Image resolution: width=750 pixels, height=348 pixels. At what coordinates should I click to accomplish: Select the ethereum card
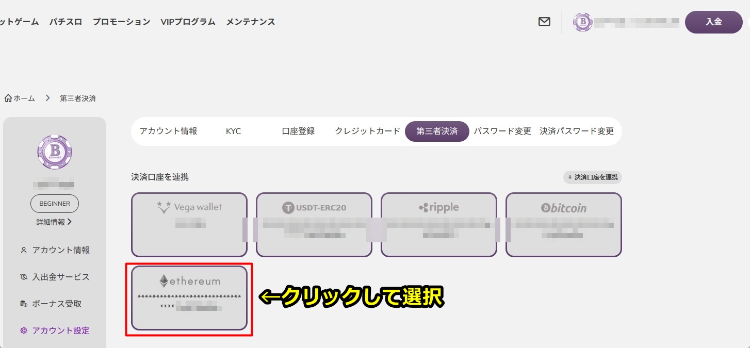point(189,298)
